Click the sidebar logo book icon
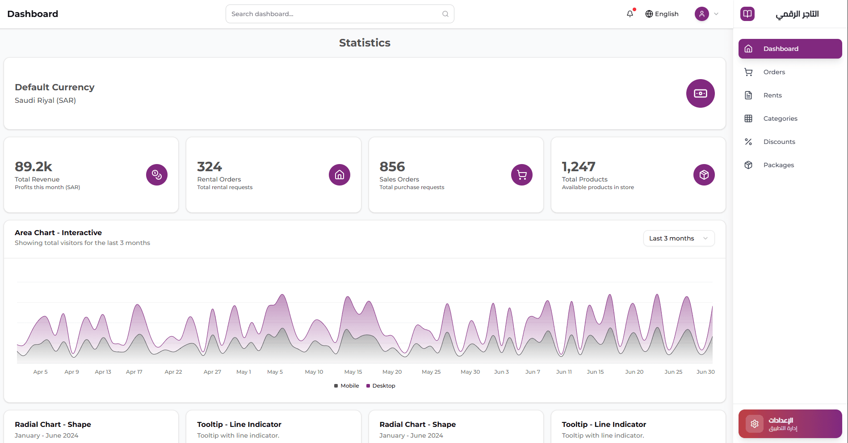The width and height of the screenshot is (848, 443). (x=747, y=14)
